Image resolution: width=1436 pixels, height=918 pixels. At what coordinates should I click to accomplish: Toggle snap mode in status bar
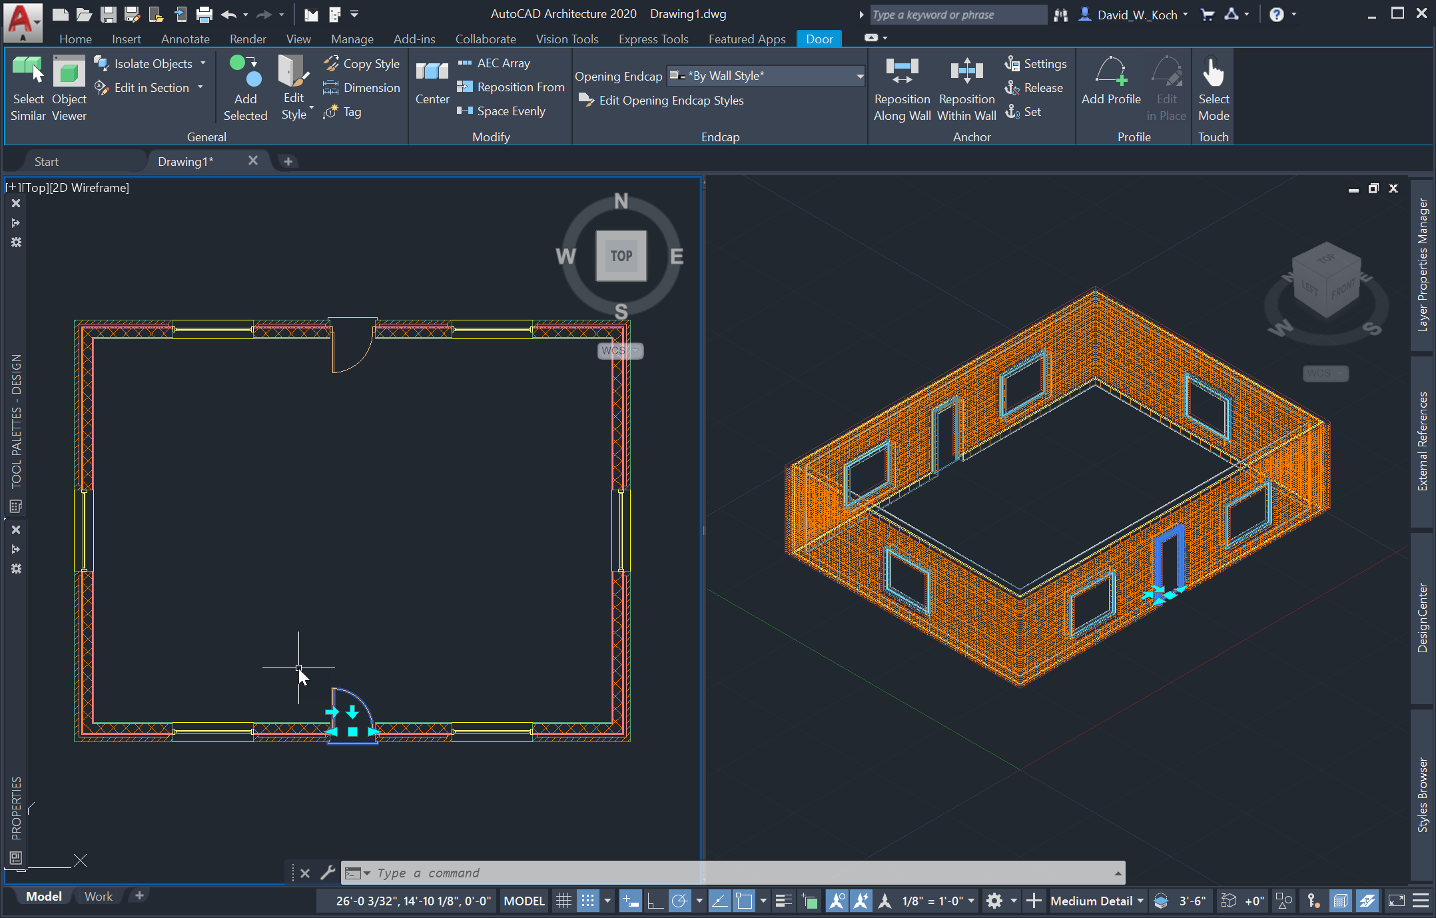coord(587,901)
